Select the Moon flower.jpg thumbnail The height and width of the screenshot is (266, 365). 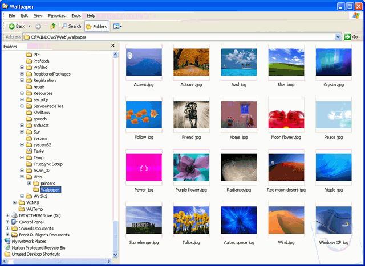pos(286,115)
